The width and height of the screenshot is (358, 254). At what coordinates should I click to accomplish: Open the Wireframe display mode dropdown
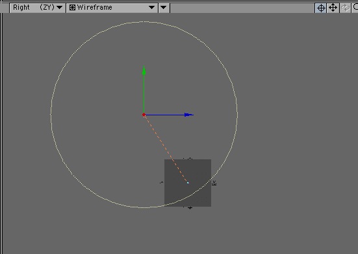point(112,8)
